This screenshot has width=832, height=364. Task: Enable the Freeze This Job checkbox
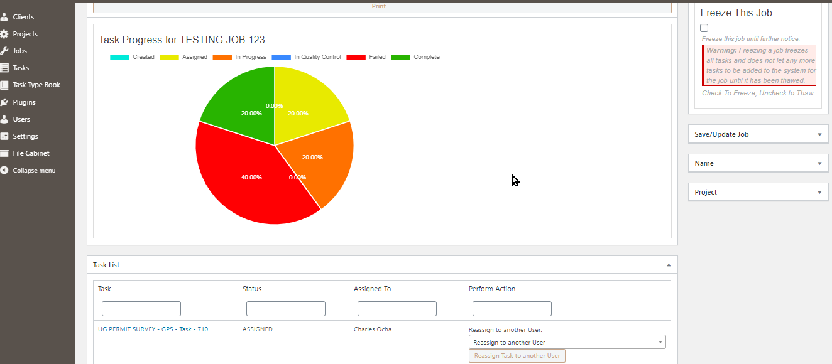(704, 28)
